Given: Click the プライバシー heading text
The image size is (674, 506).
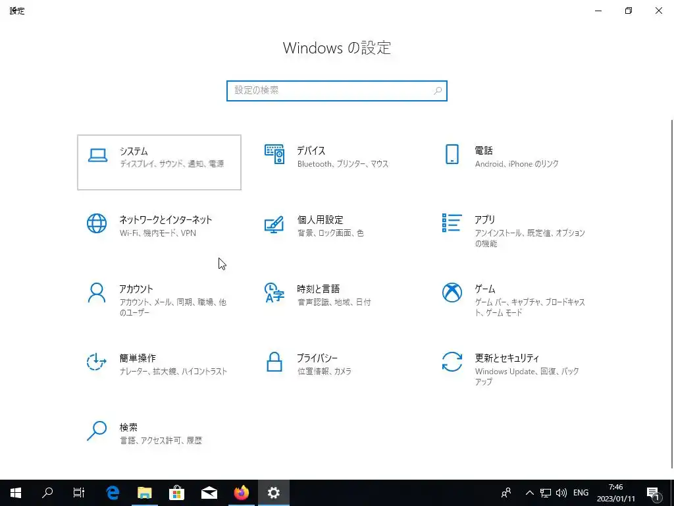Looking at the screenshot, I should click(x=317, y=358).
